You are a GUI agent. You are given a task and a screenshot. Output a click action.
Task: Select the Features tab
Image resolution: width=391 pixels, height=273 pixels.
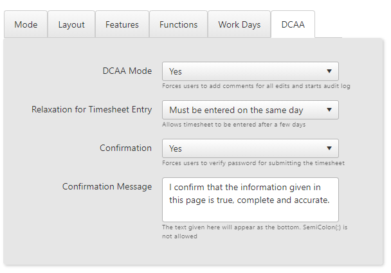coord(122,24)
